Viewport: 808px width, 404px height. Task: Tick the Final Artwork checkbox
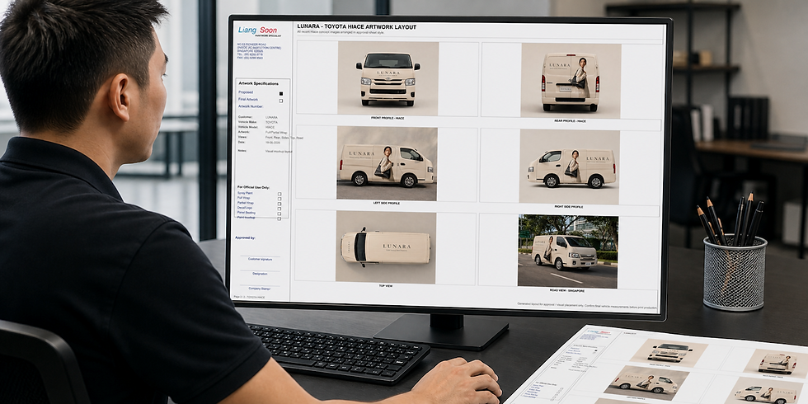pyautogui.click(x=281, y=101)
